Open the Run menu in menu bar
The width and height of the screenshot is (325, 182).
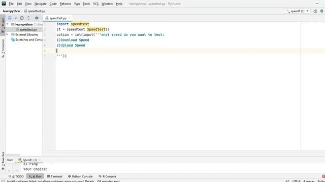coord(77,4)
